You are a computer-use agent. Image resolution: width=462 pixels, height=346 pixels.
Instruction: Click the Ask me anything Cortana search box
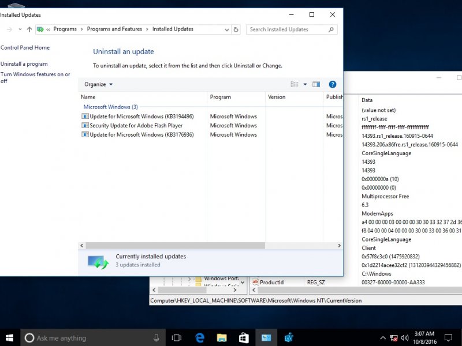pyautogui.click(x=93, y=338)
